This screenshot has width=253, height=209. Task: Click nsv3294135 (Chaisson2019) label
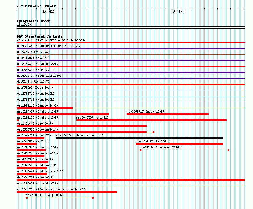(x=38, y=117)
